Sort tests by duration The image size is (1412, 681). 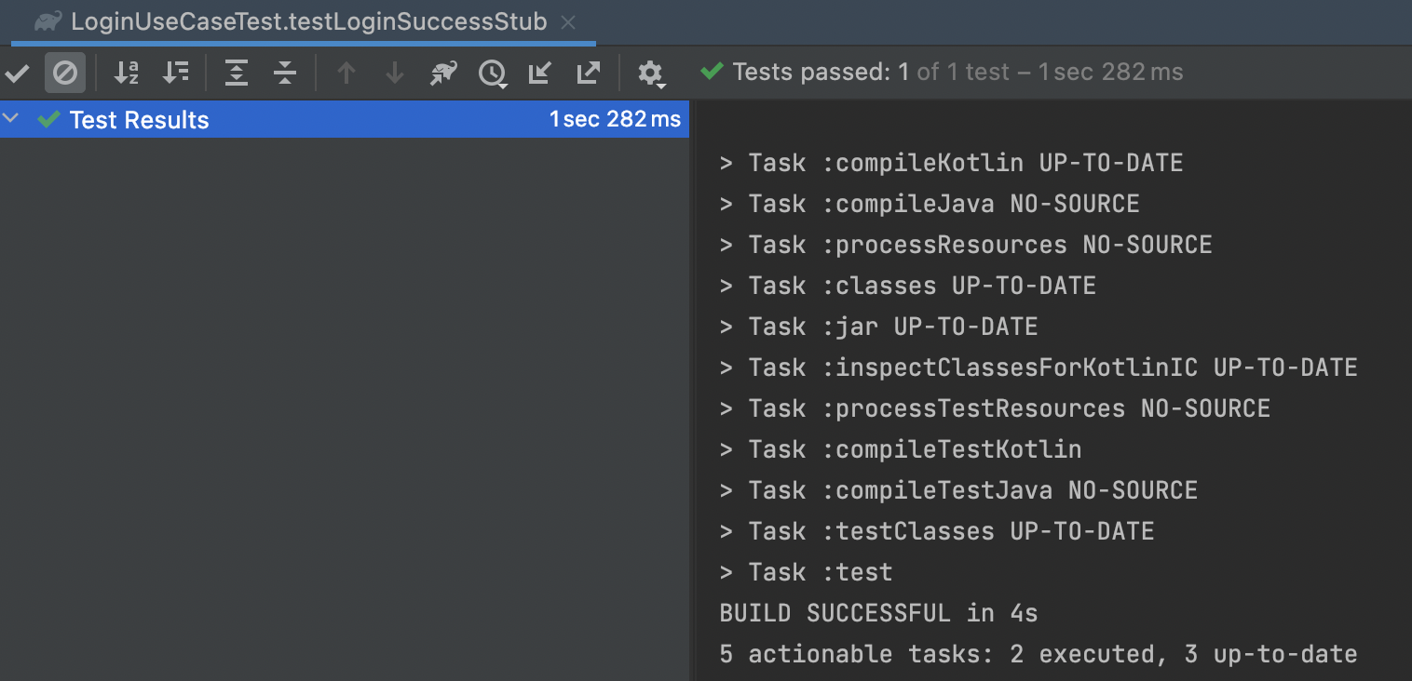(175, 73)
